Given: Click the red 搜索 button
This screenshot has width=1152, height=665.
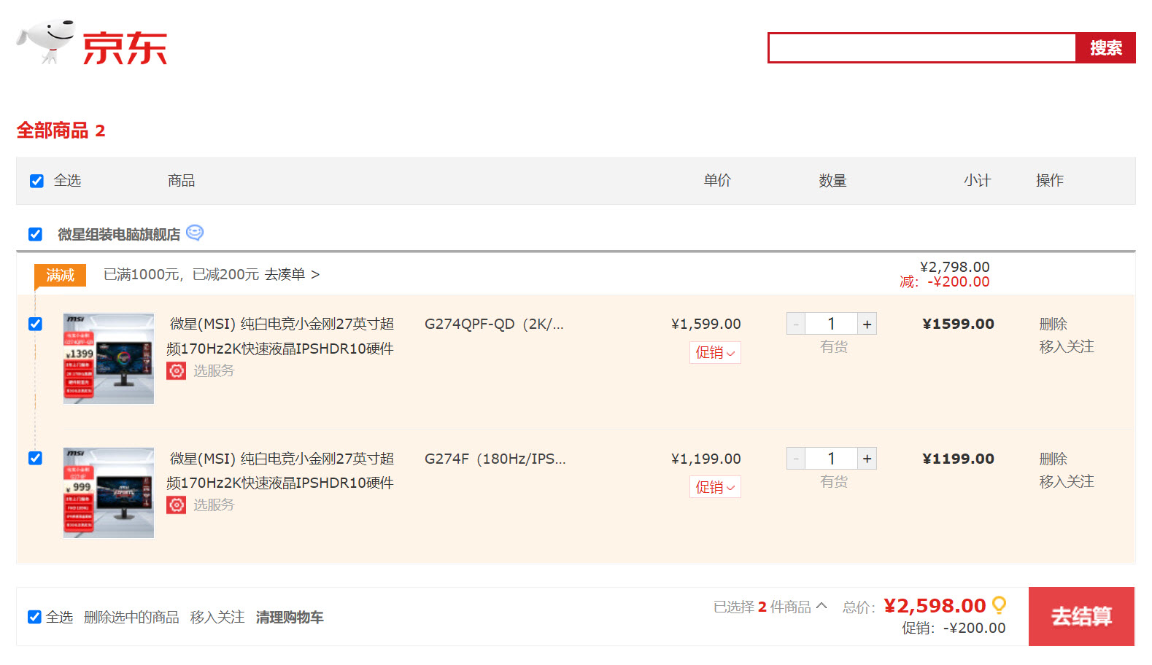Looking at the screenshot, I should click(1105, 48).
